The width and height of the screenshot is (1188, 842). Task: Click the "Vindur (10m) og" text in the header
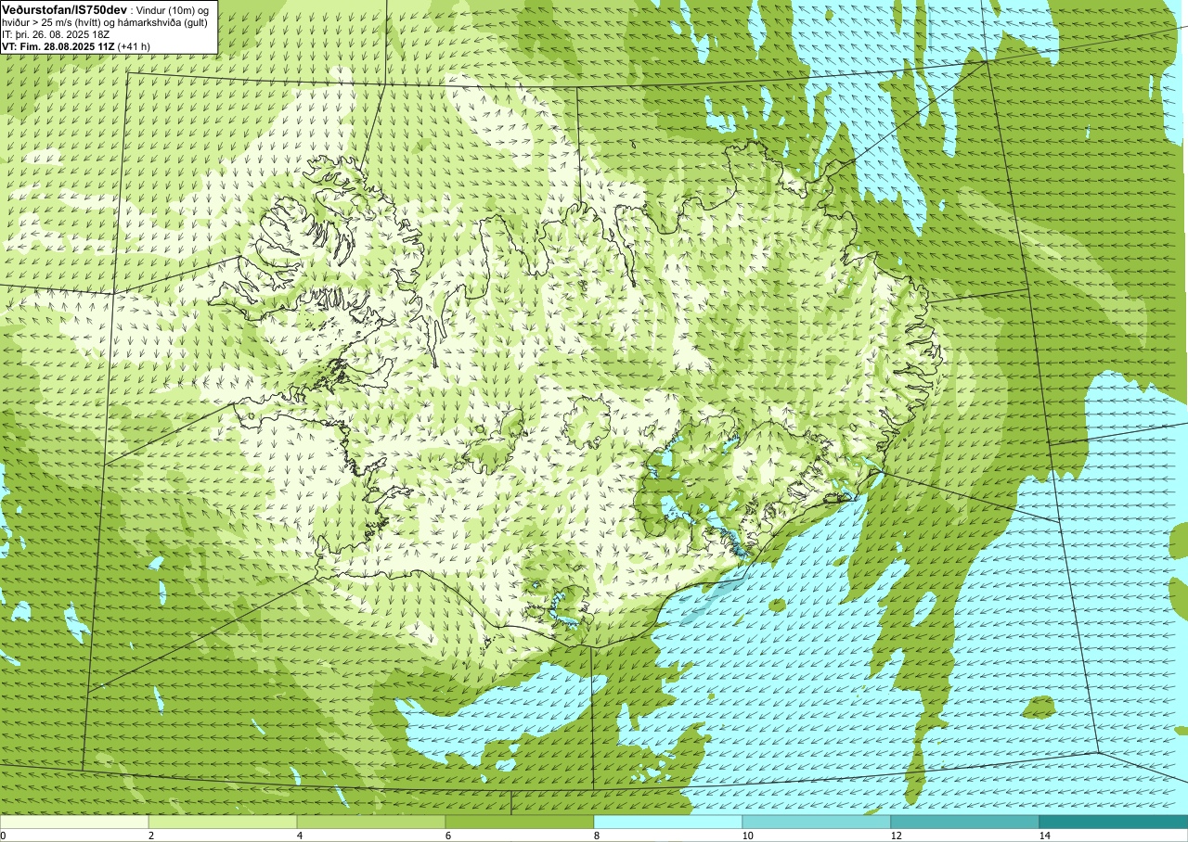pos(174,9)
